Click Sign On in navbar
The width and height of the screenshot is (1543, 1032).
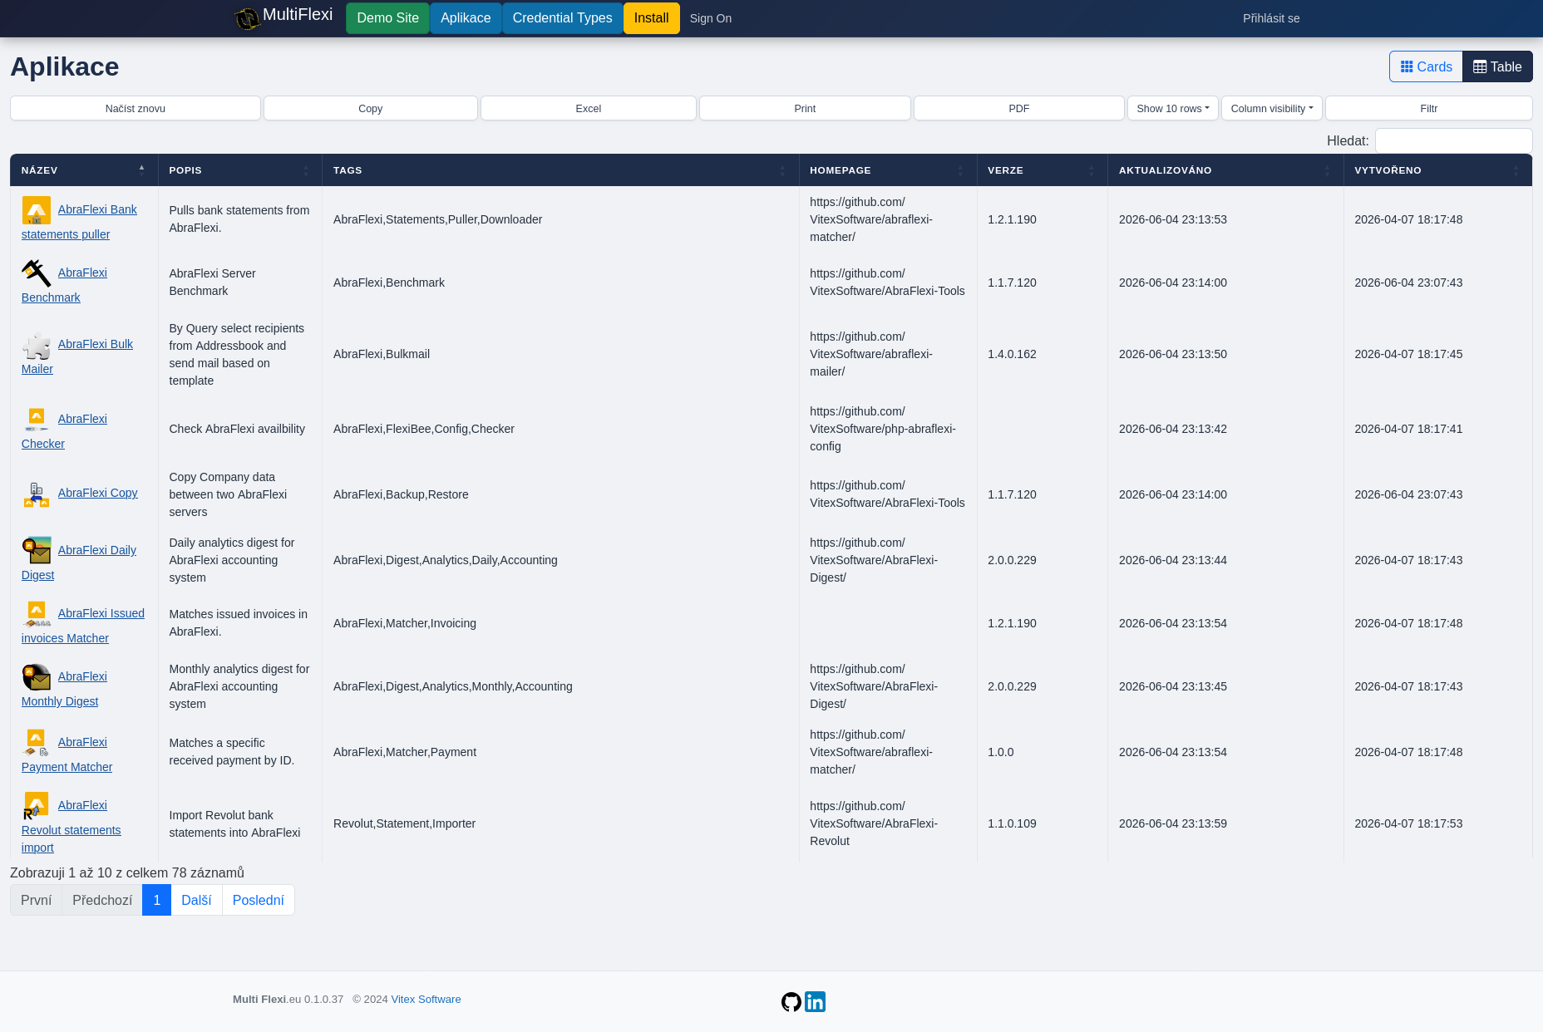pos(711,18)
